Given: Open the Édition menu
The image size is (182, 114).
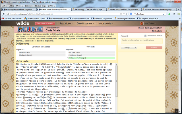Looking at the screenshot, I should (11, 6).
